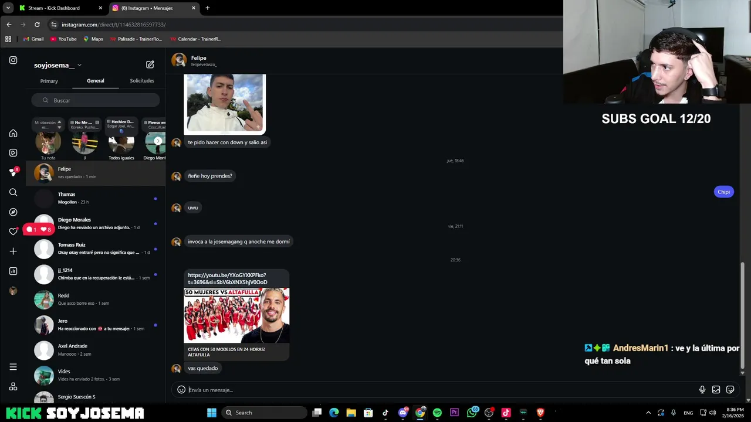Open the YouTube bookmark

coord(63,39)
